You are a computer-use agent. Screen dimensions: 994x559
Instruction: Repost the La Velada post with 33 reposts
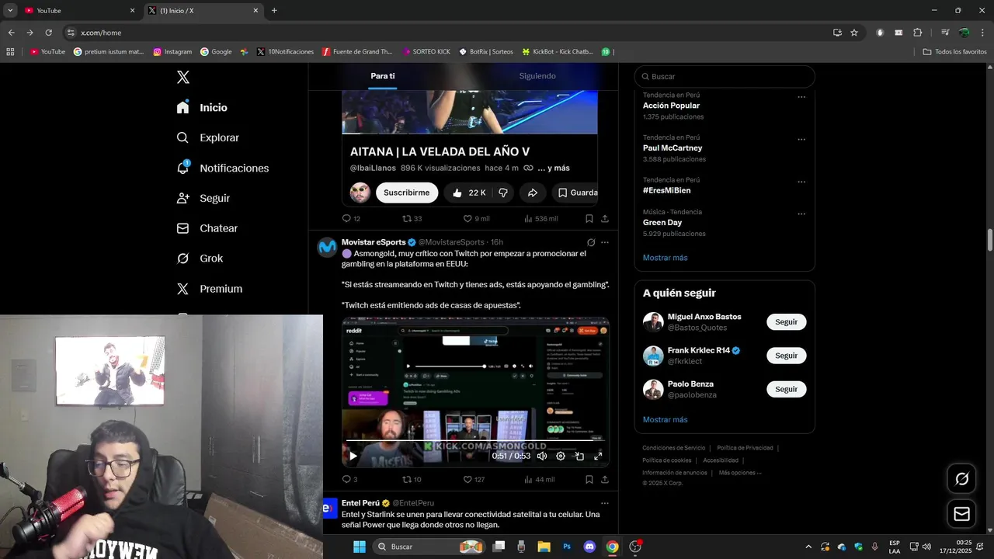click(x=412, y=219)
